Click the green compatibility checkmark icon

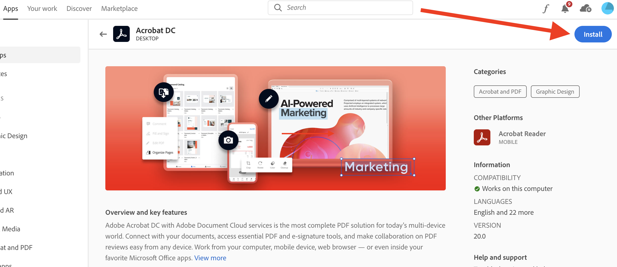pos(477,189)
